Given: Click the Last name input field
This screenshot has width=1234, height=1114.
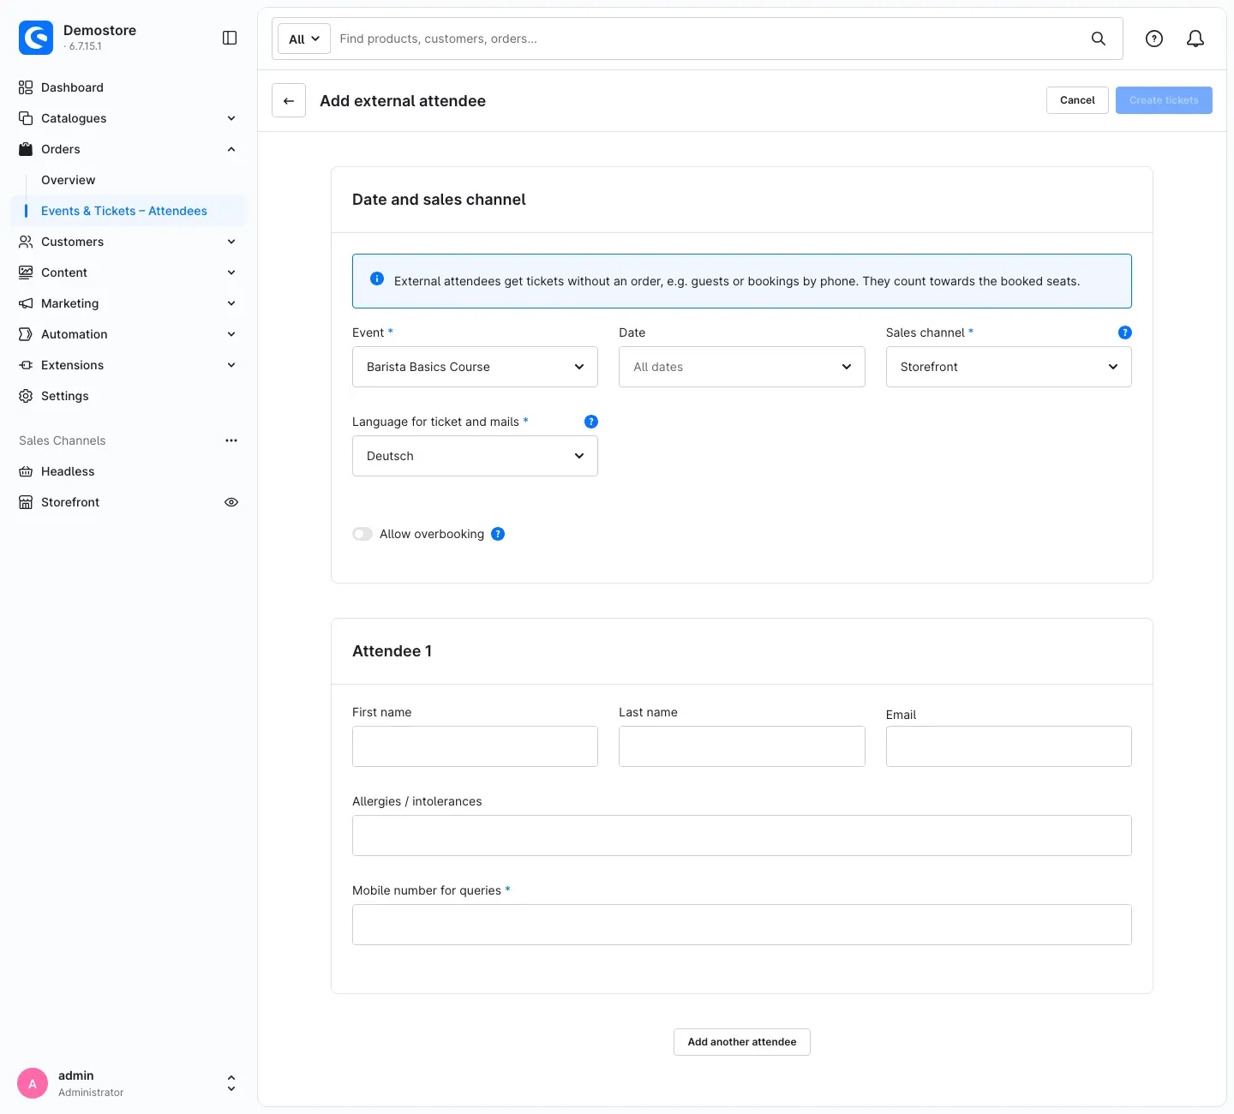Looking at the screenshot, I should (742, 746).
